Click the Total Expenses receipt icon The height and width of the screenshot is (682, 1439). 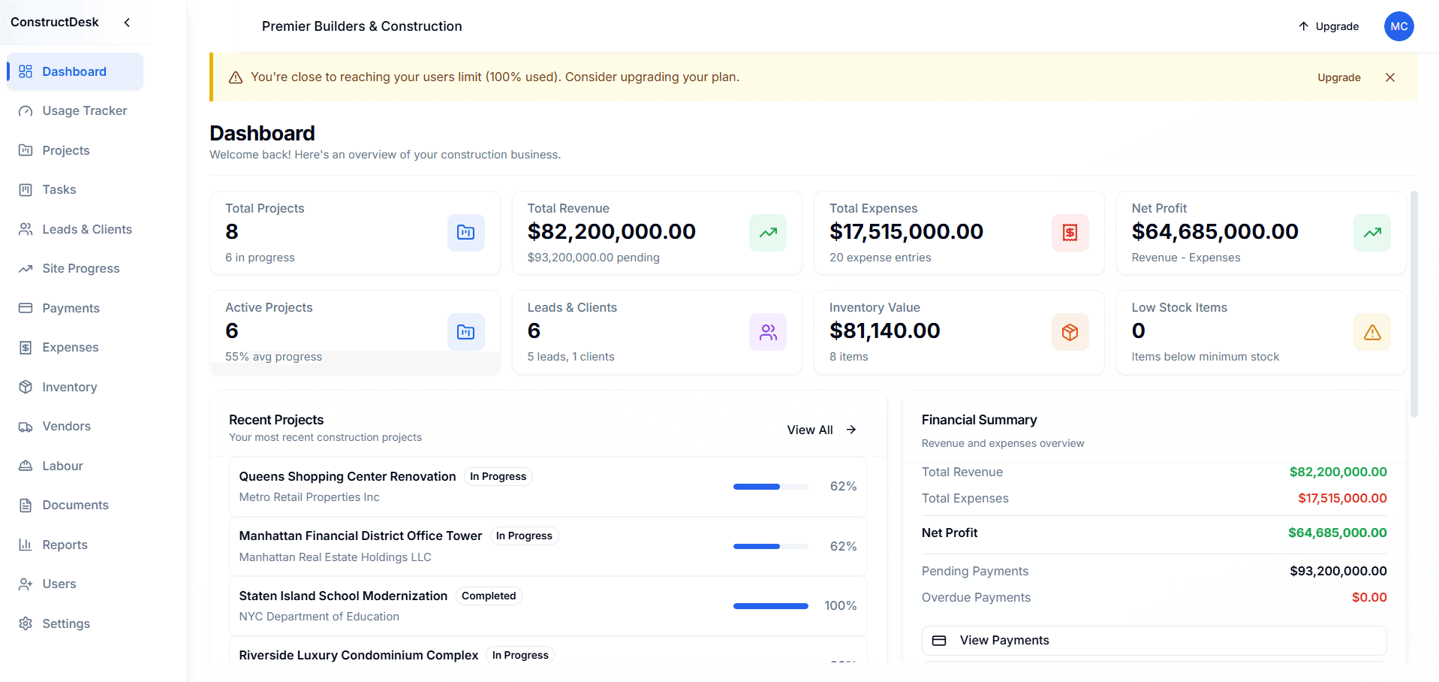(x=1070, y=233)
